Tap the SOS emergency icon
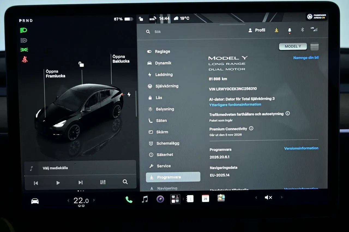Image resolution: width=349 pixels, height=232 pixels. (x=152, y=19)
